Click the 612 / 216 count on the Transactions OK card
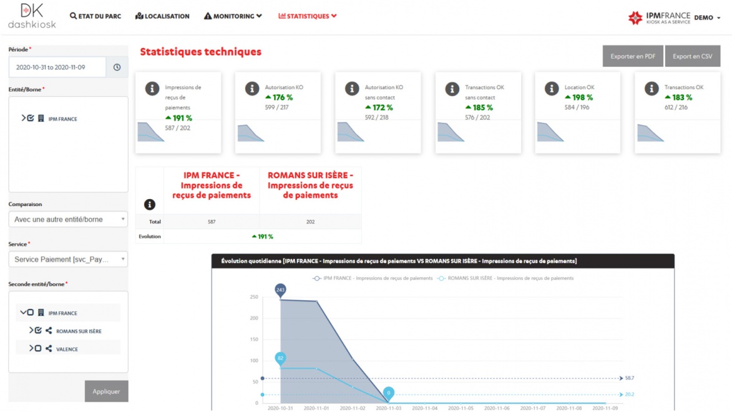Image resolution: width=732 pixels, height=412 pixels. coord(676,107)
